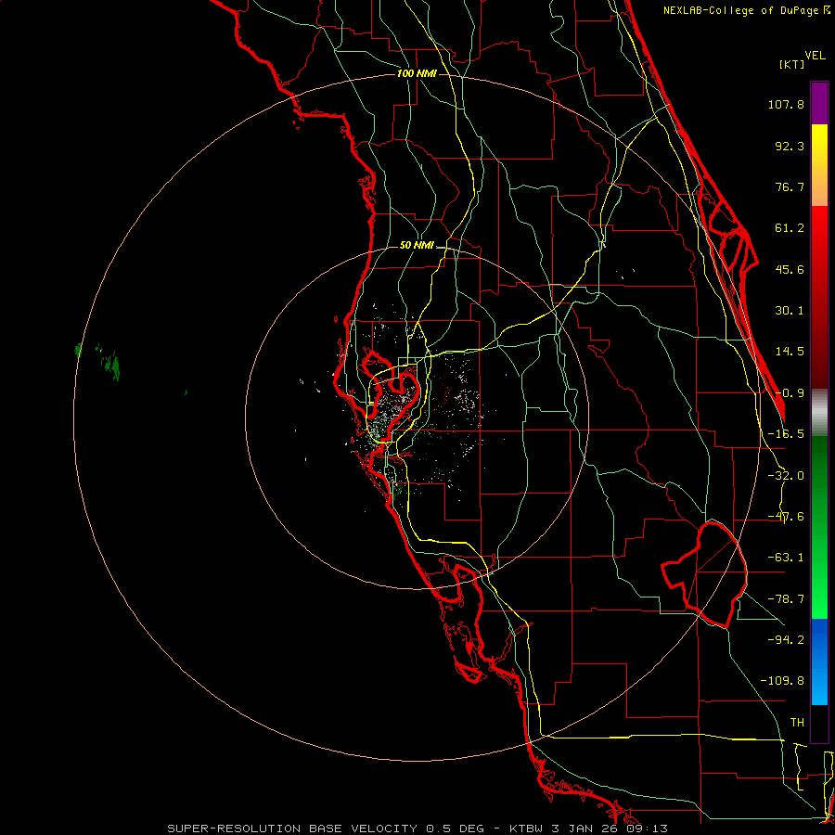Viewport: 835px width, 835px height.
Task: Click the purple segment of the color bar
Action: coord(819,103)
